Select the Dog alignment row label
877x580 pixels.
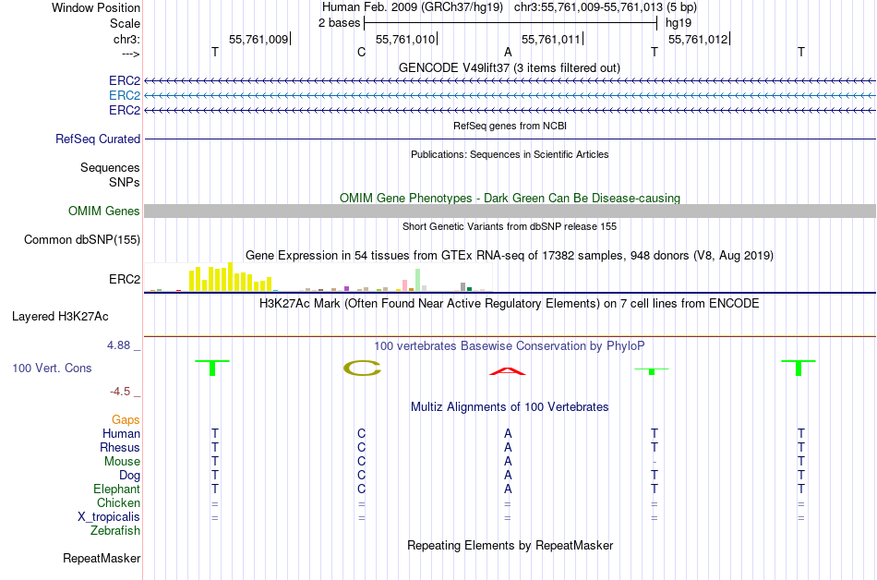click(130, 476)
